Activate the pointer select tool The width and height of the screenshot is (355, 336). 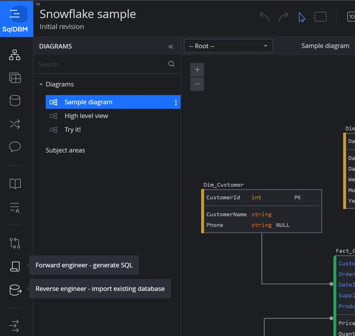tap(302, 17)
